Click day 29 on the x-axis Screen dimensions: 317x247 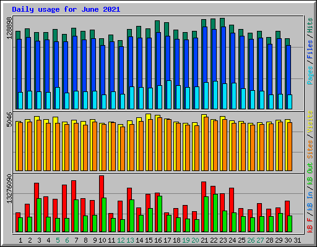coord(279,240)
